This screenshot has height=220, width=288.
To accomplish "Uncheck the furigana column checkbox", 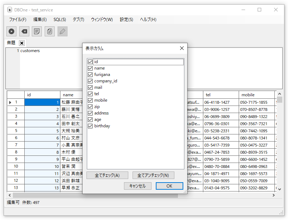I will click(x=90, y=75).
